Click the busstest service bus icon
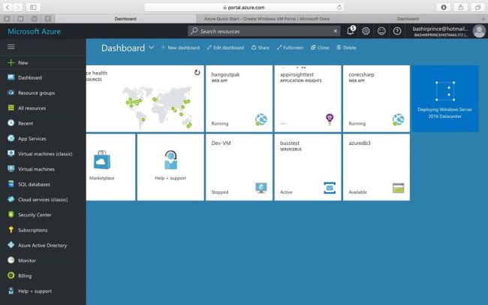The width and height of the screenshot is (488, 305). point(330,188)
